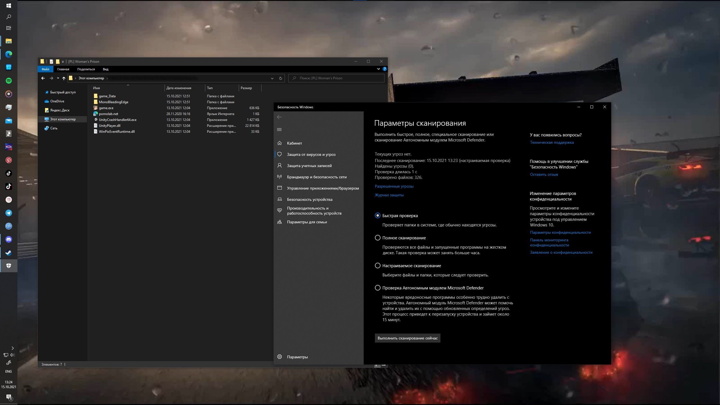Open Telegram from the taskbar
720x405 pixels.
click(9, 213)
